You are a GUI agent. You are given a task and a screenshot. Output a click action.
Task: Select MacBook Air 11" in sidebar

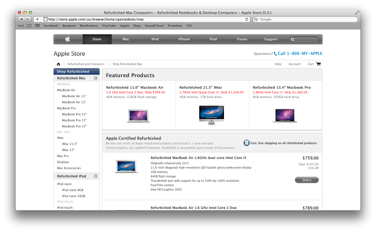tap(74, 96)
